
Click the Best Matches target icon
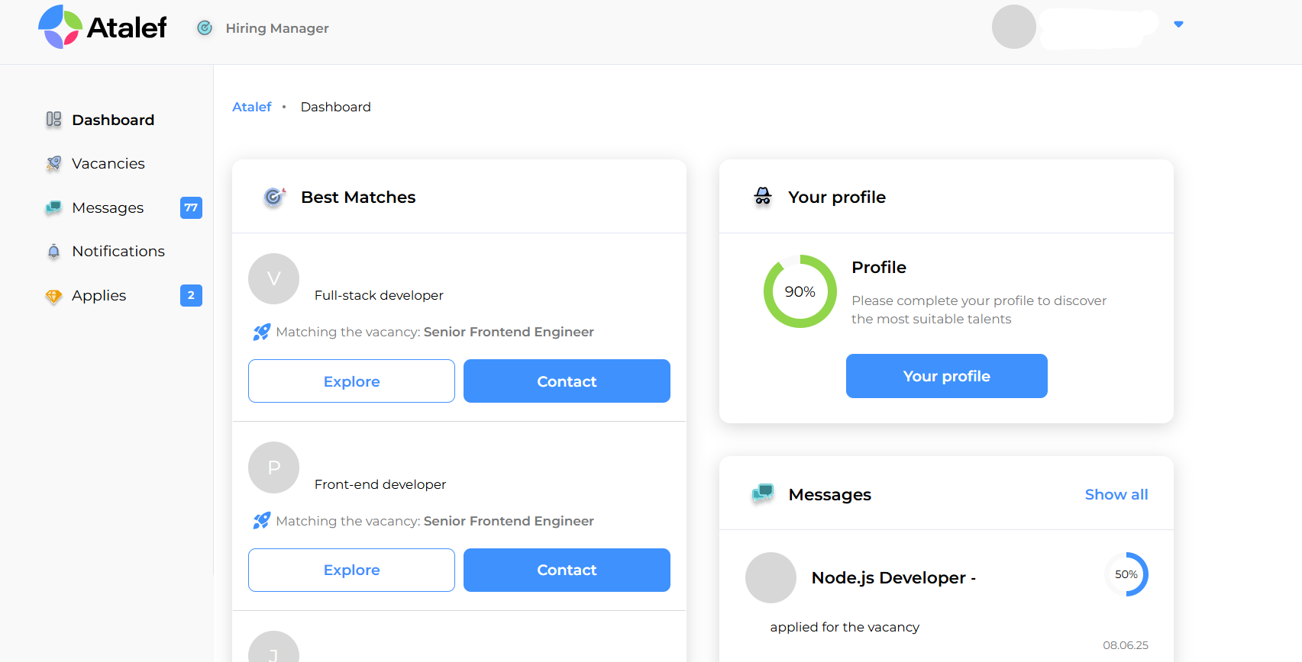[x=273, y=198]
